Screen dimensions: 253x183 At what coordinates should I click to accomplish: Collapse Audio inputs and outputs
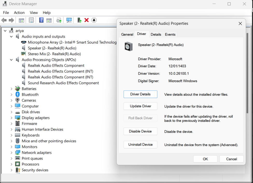11,37
